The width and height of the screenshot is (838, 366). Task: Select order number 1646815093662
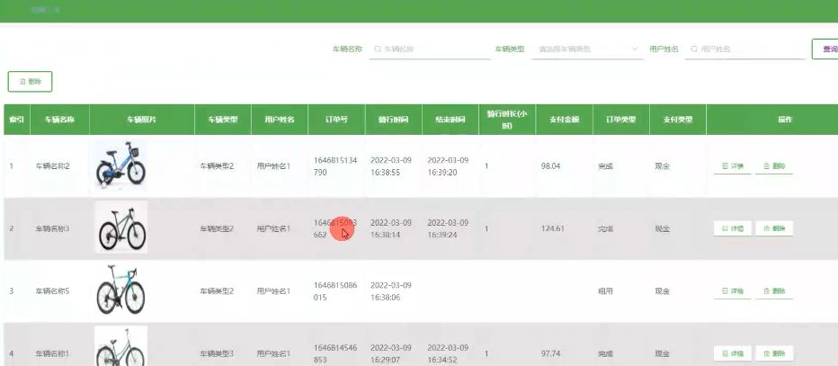point(335,228)
